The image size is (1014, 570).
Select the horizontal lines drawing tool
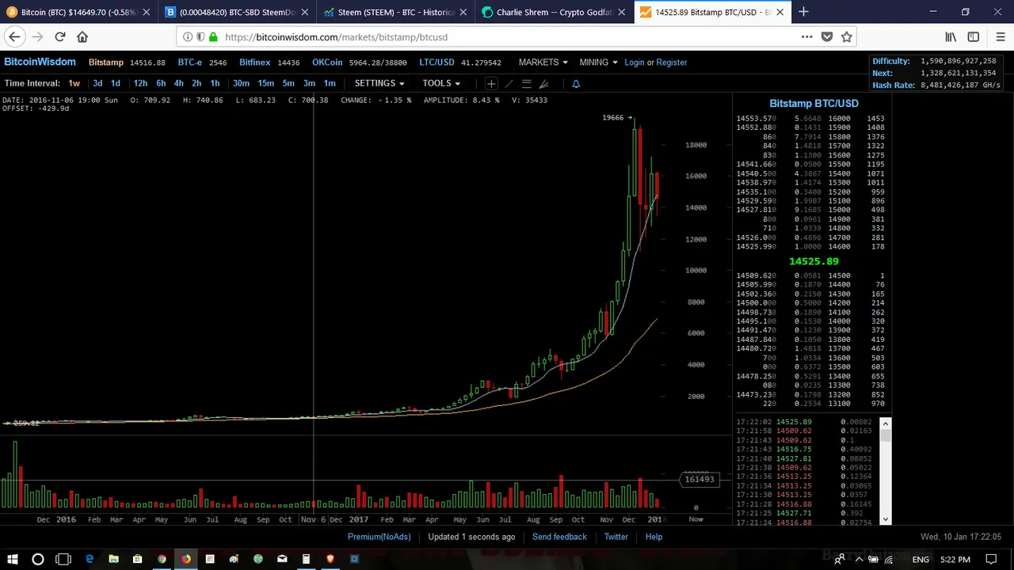(x=526, y=83)
